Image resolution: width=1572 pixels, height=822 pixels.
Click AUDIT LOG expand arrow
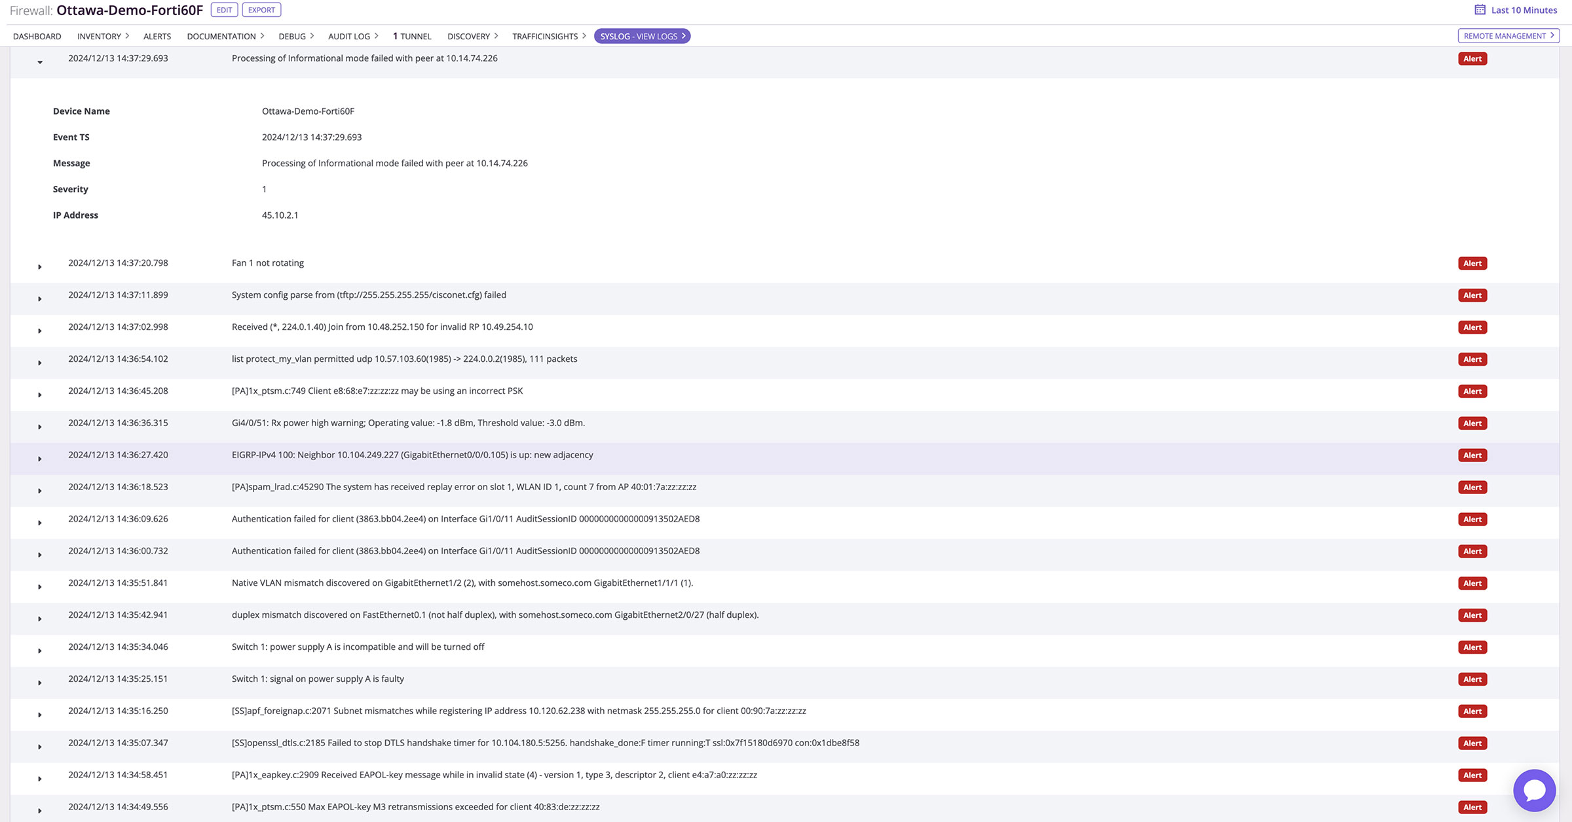[377, 35]
